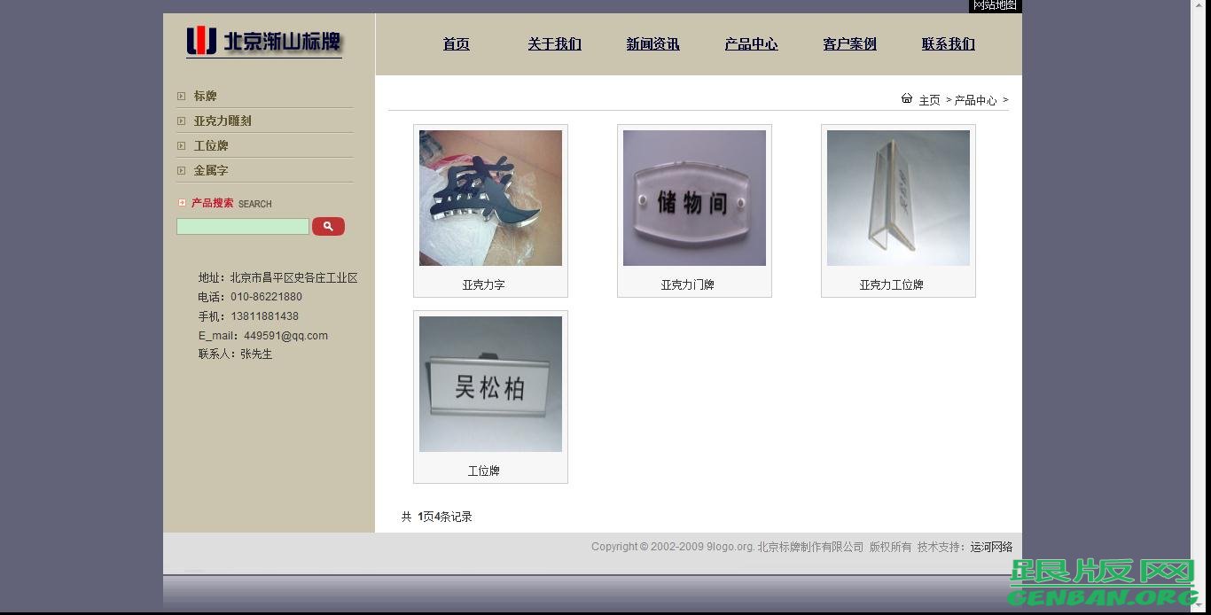This screenshot has width=1211, height=615.
Task: Click the magnifier search icon
Action: pos(328,226)
